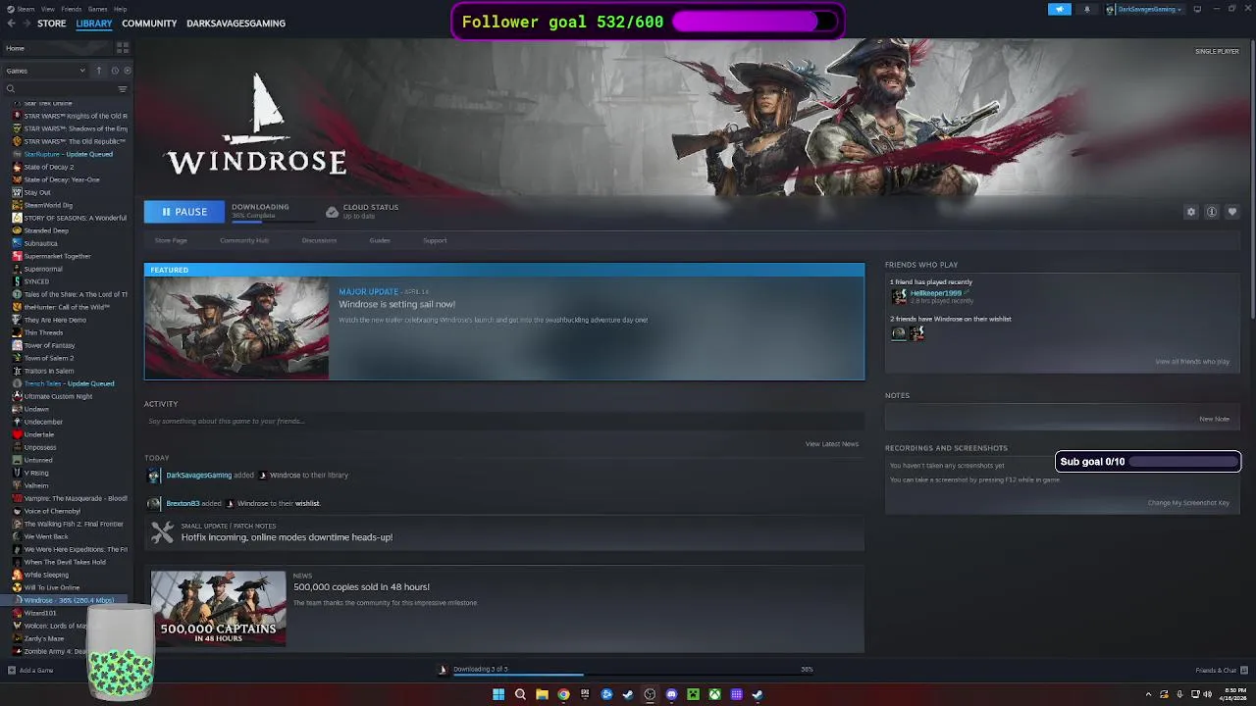Click the announcements megaphone icon
This screenshot has width=1256, height=706.
pos(1060,9)
